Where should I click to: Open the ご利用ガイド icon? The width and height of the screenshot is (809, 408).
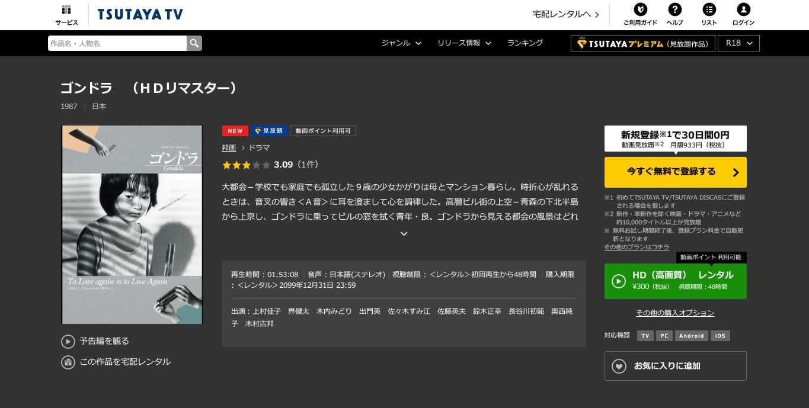[640, 9]
